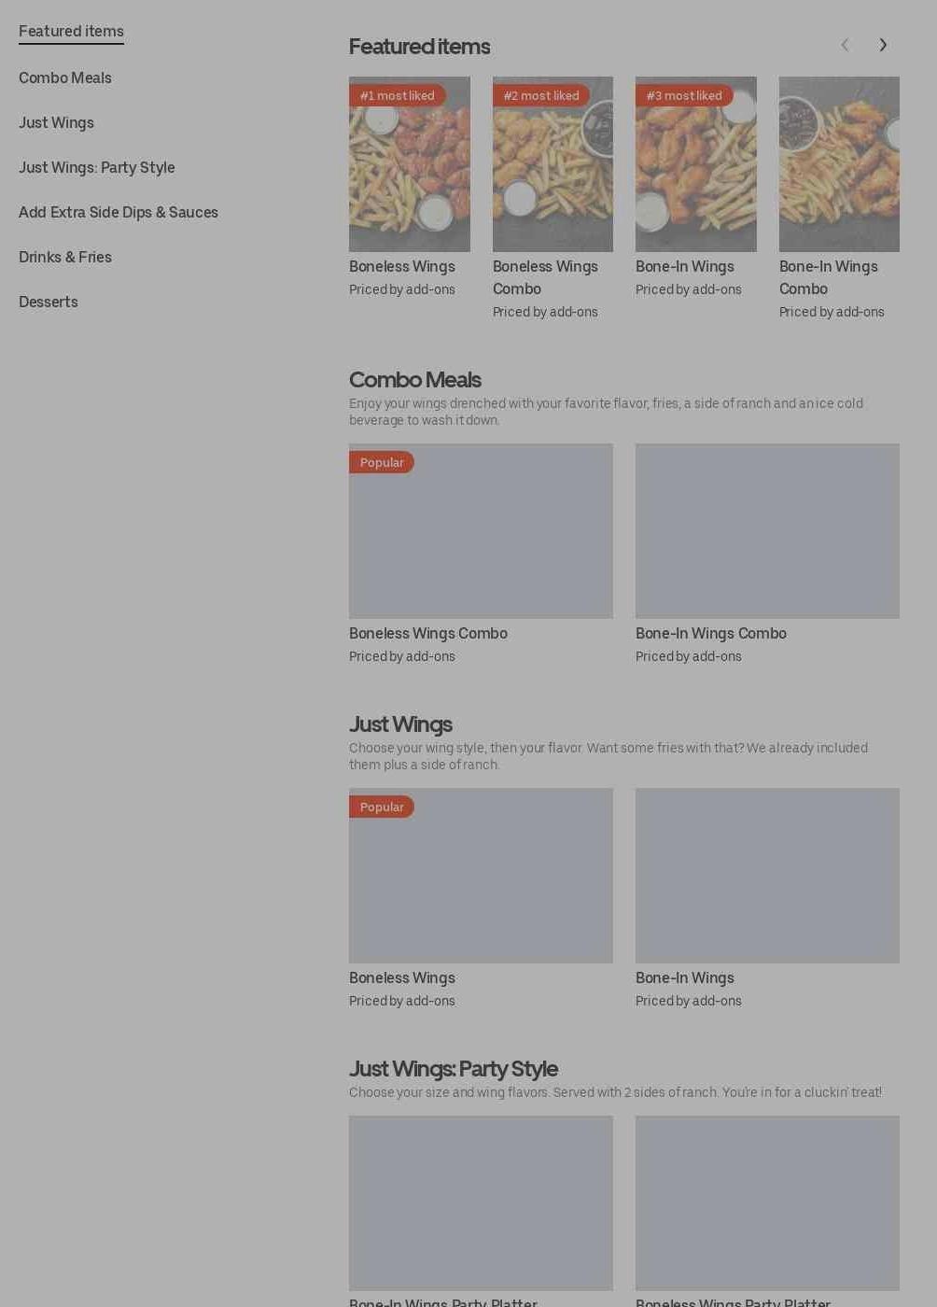This screenshot has height=1307, width=937.
Task: Navigate to Drinks & Fries section
Action: coord(65,258)
